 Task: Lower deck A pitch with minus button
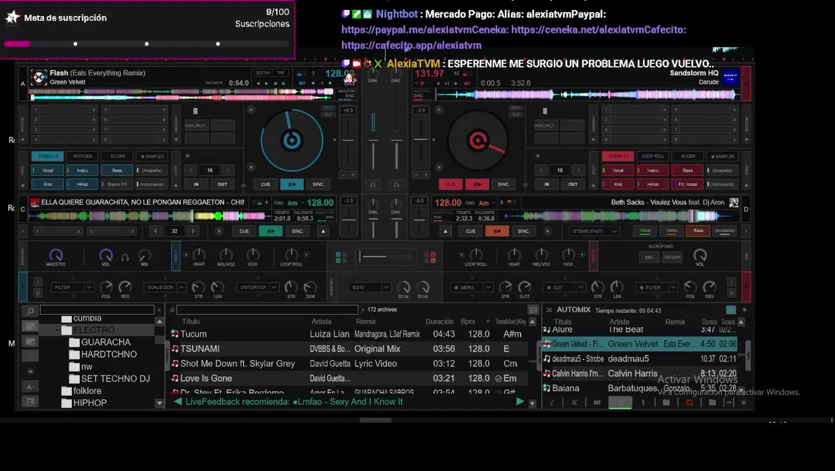coord(343,175)
